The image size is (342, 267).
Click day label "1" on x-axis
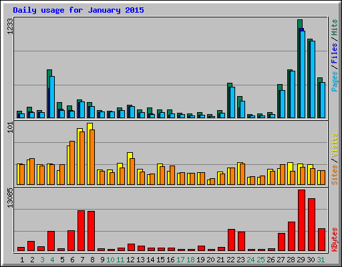click(x=22, y=260)
